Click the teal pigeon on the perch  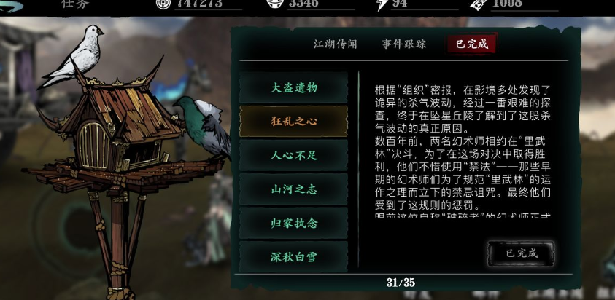[203, 125]
